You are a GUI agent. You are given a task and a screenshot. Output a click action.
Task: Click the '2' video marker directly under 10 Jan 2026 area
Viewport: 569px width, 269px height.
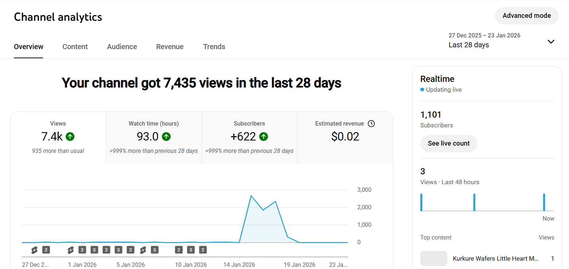click(x=179, y=250)
